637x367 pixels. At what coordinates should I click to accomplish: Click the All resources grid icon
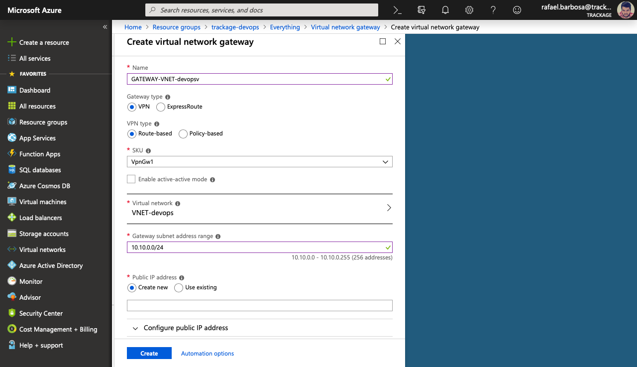pyautogui.click(x=12, y=106)
